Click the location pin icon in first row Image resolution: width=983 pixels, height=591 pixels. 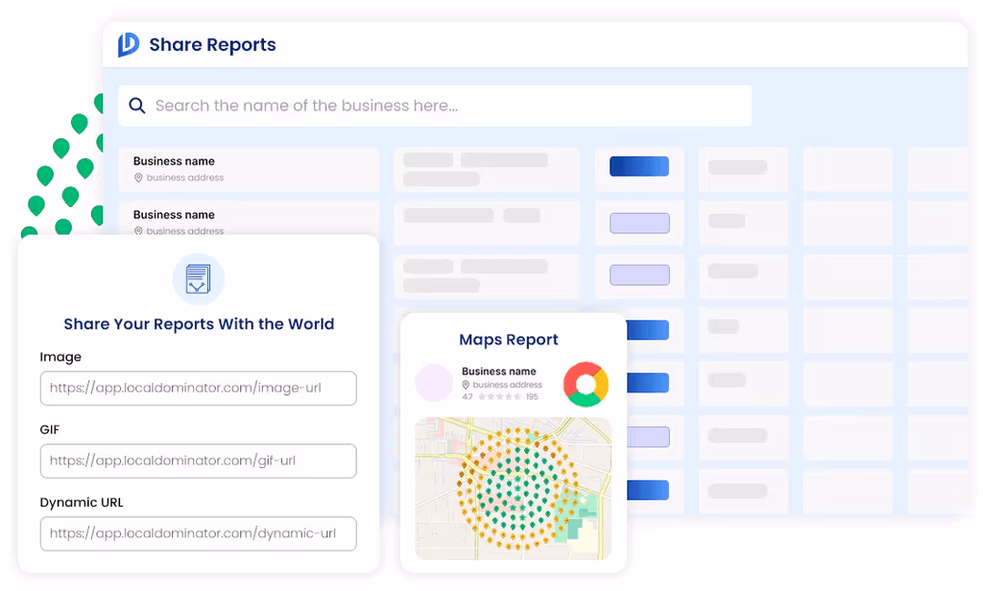(138, 178)
